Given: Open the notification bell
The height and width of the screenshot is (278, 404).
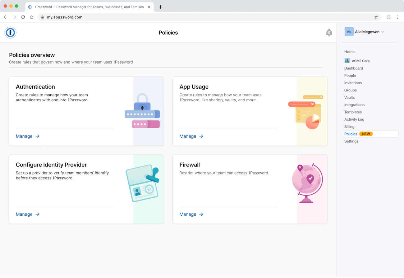Looking at the screenshot, I should 329,32.
